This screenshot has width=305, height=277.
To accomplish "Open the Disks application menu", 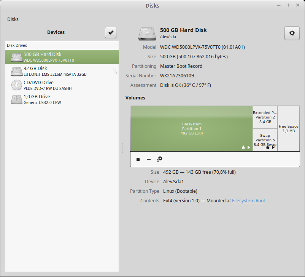I will pyautogui.click(x=13, y=19).
